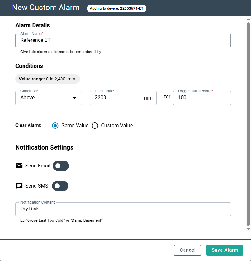Enable the Send Email toggle
251x261 pixels.
pyautogui.click(x=61, y=166)
